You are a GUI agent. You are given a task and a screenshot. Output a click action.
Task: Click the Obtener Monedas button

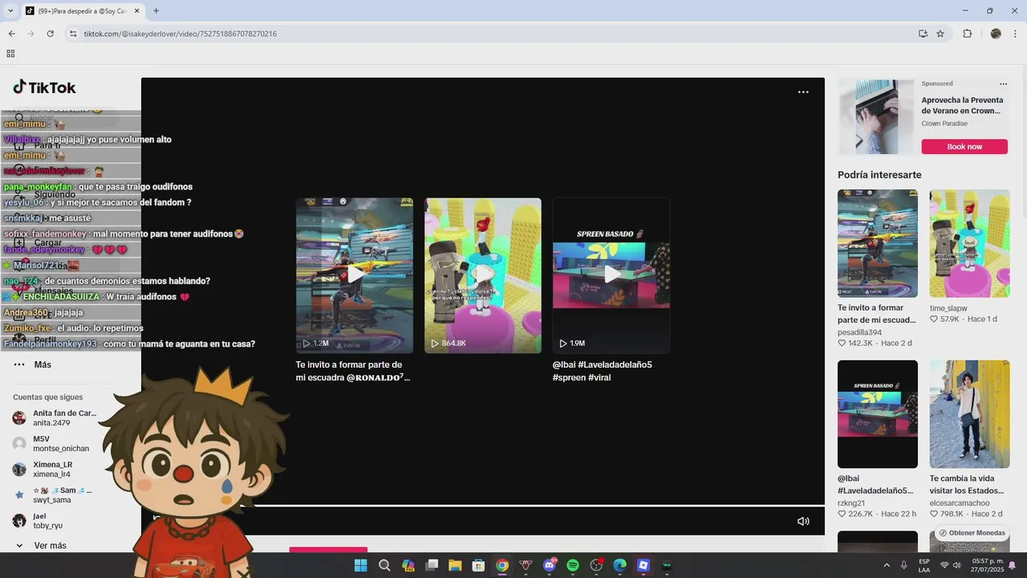972,533
